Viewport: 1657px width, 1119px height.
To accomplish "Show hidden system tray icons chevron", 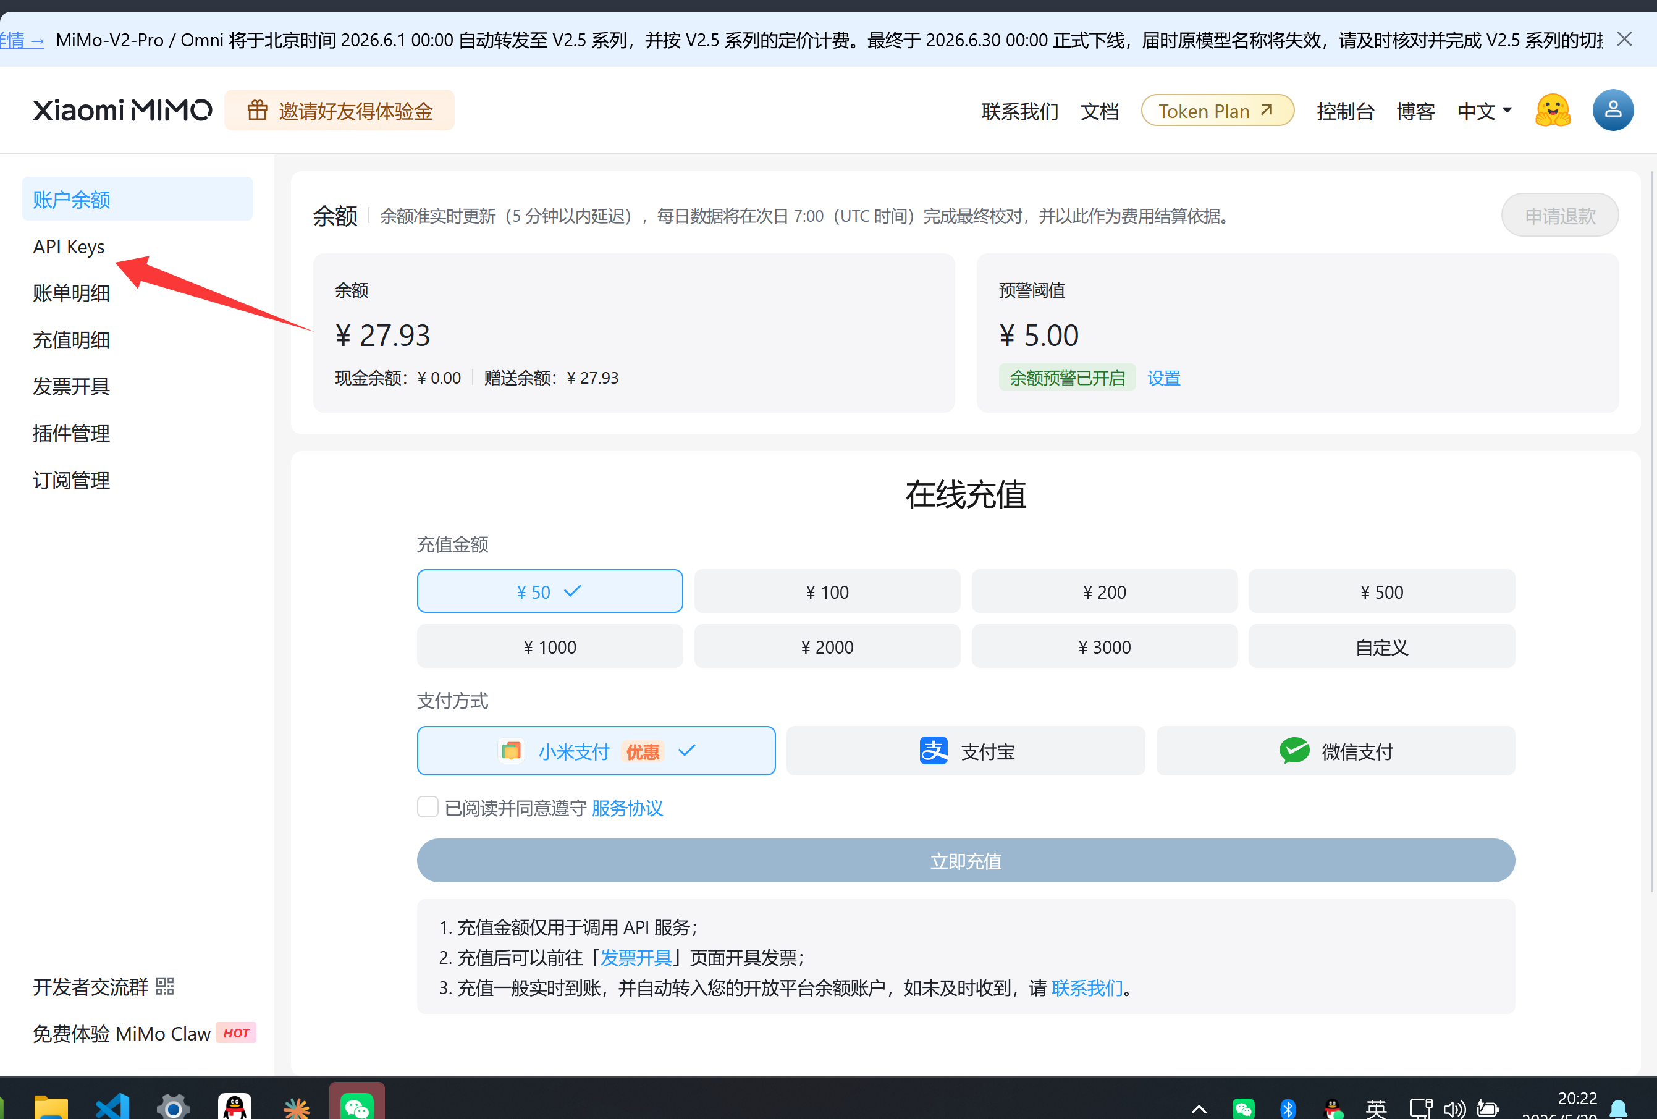I will (1199, 1108).
